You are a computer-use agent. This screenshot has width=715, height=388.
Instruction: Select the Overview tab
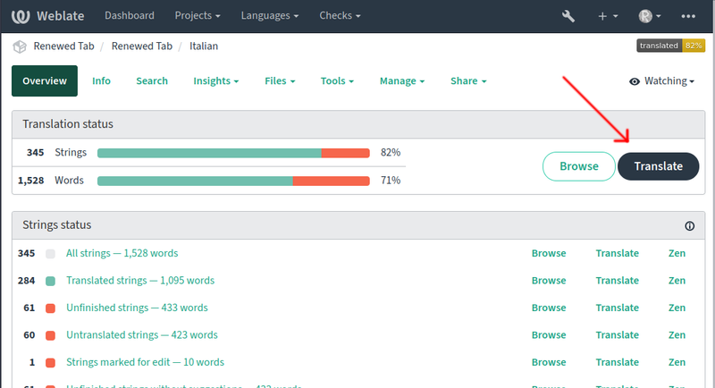(x=45, y=80)
